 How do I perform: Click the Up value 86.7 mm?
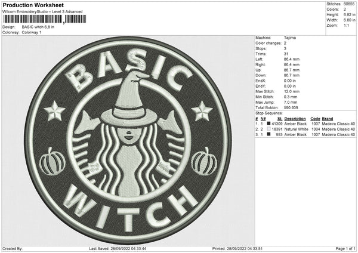292,70
